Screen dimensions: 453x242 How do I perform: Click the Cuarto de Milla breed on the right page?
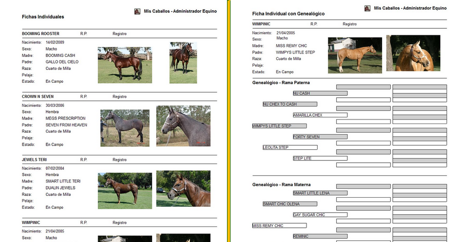click(288, 59)
